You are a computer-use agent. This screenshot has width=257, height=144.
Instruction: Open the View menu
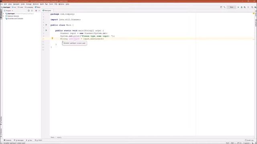click(10, 4)
